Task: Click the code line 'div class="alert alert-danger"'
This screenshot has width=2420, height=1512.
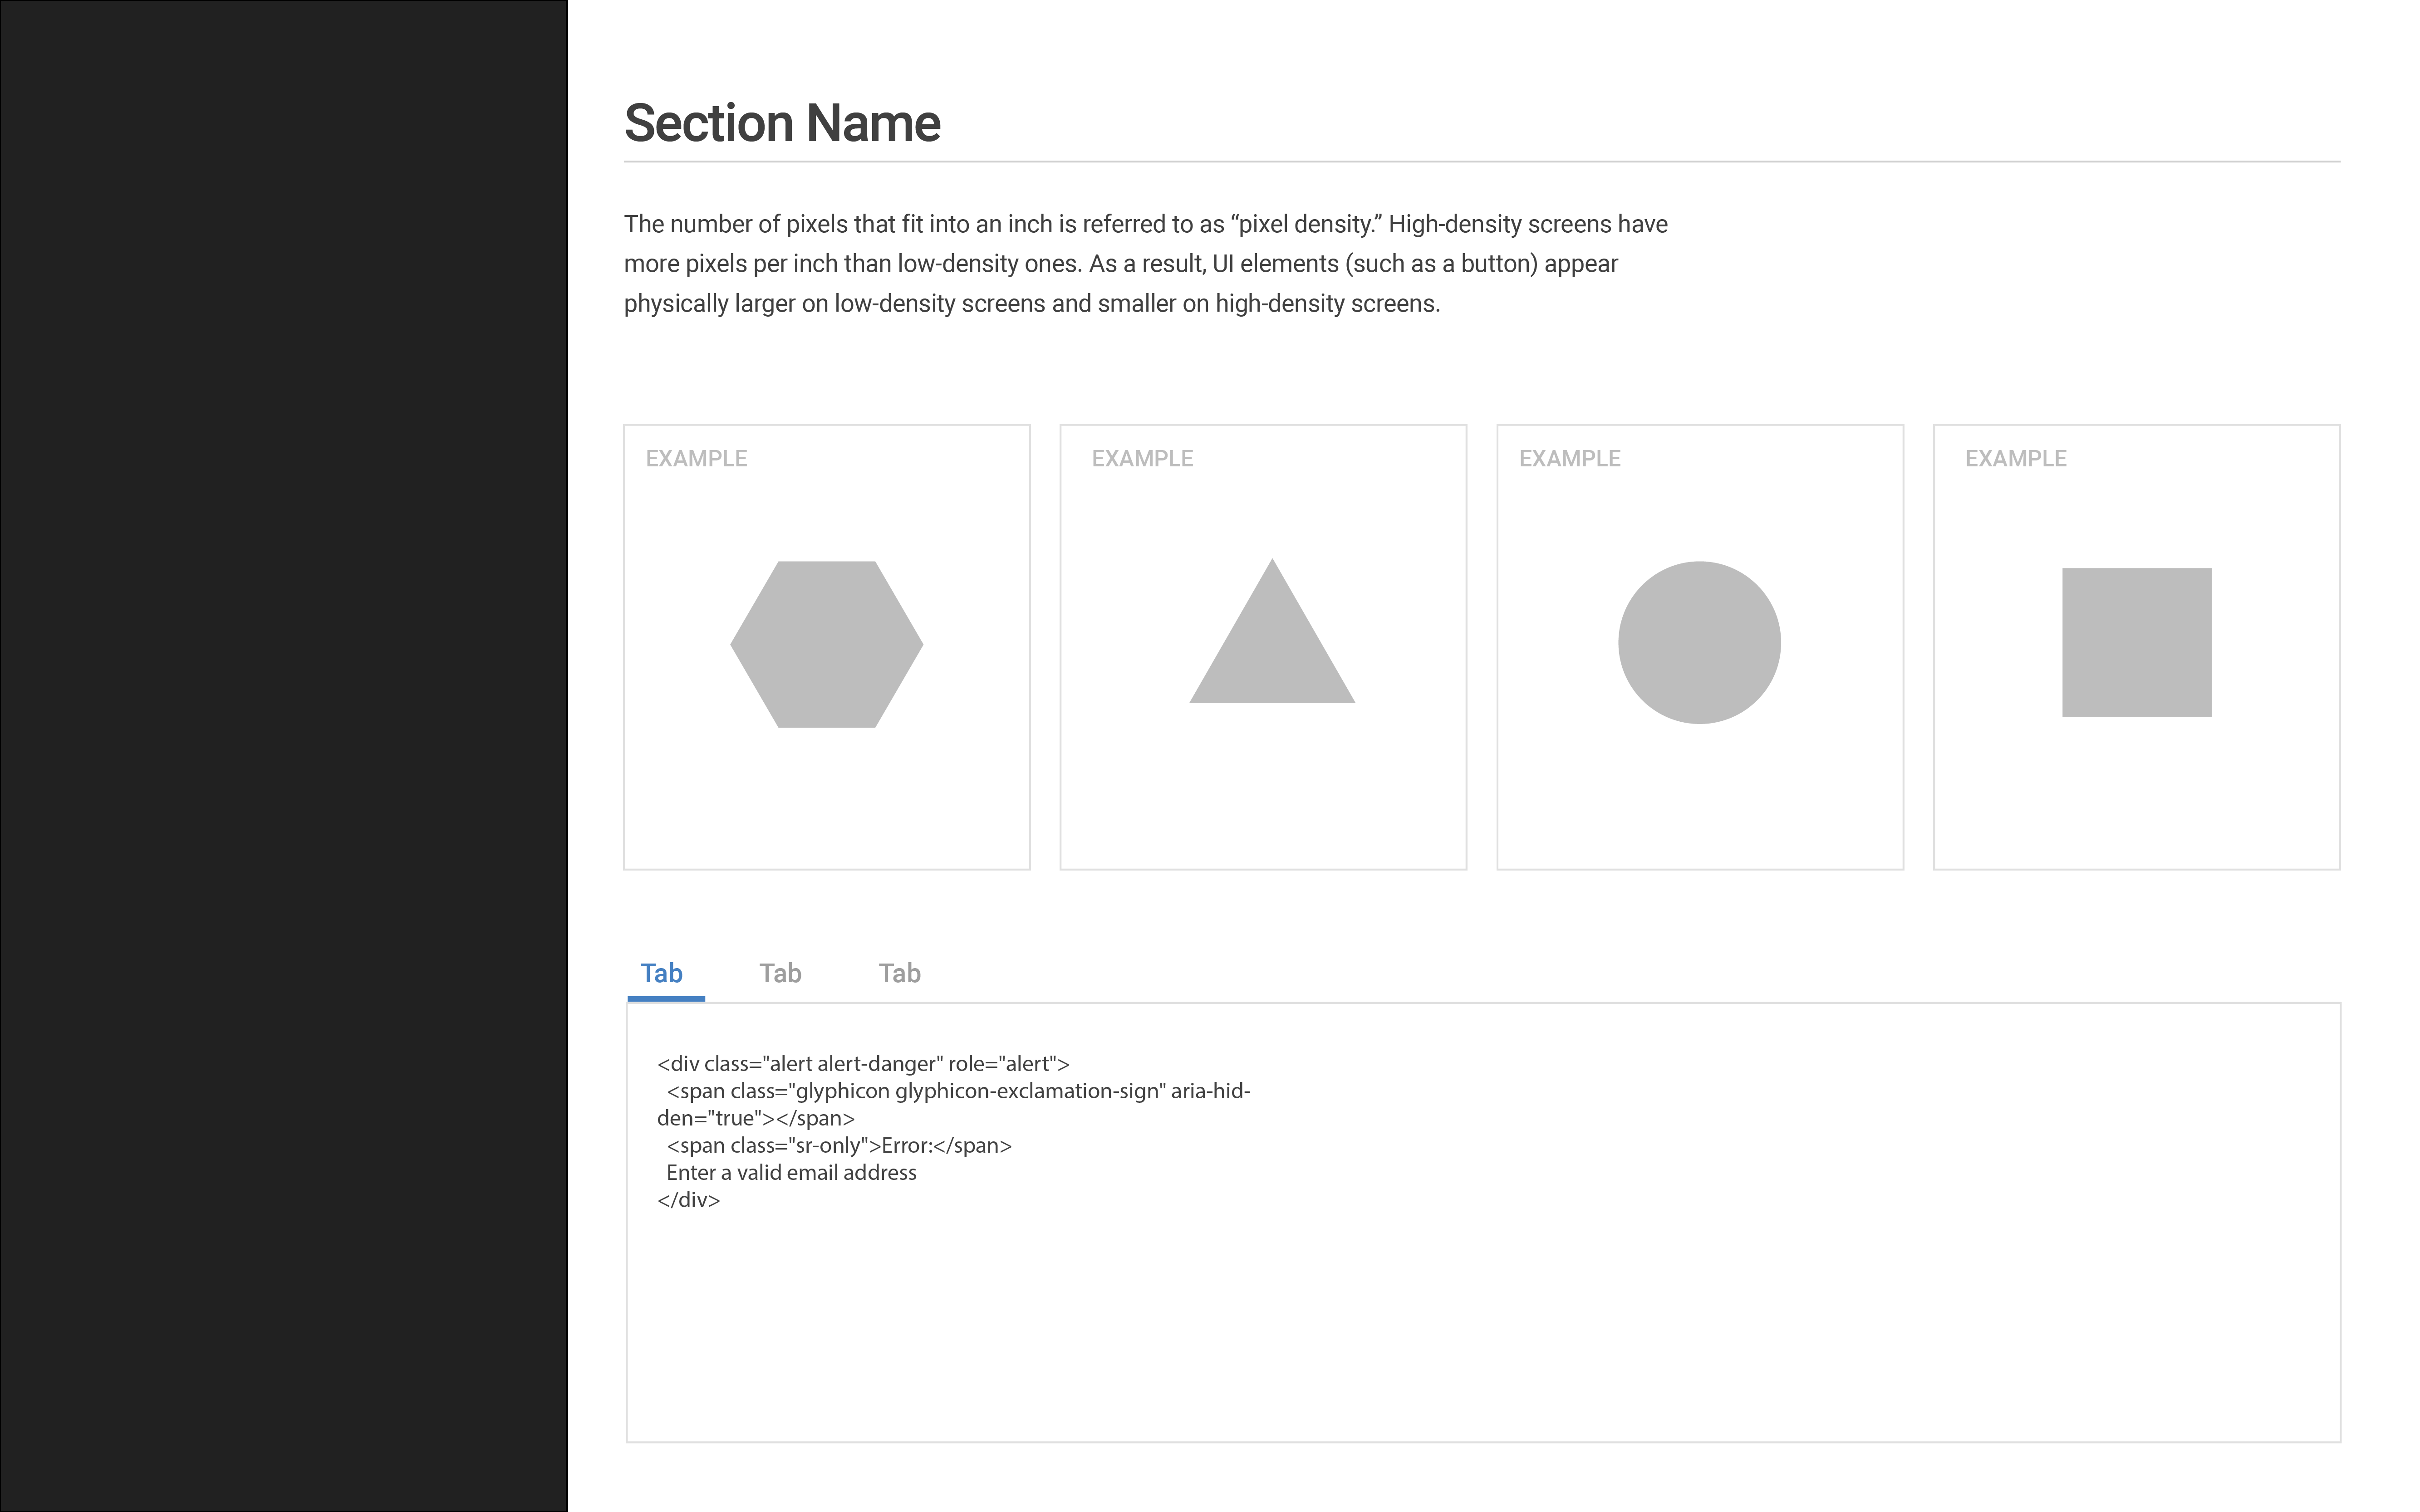Action: click(x=863, y=1064)
